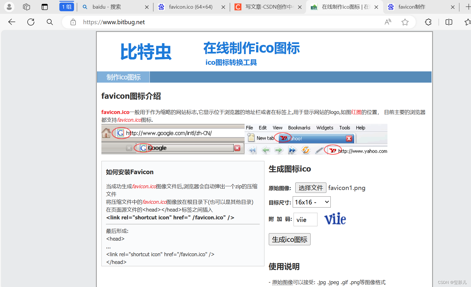
Task: Click the 附加码 verification input field
Action: point(305,219)
